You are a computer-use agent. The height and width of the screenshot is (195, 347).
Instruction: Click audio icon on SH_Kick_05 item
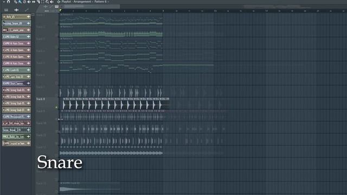pos(28,17)
